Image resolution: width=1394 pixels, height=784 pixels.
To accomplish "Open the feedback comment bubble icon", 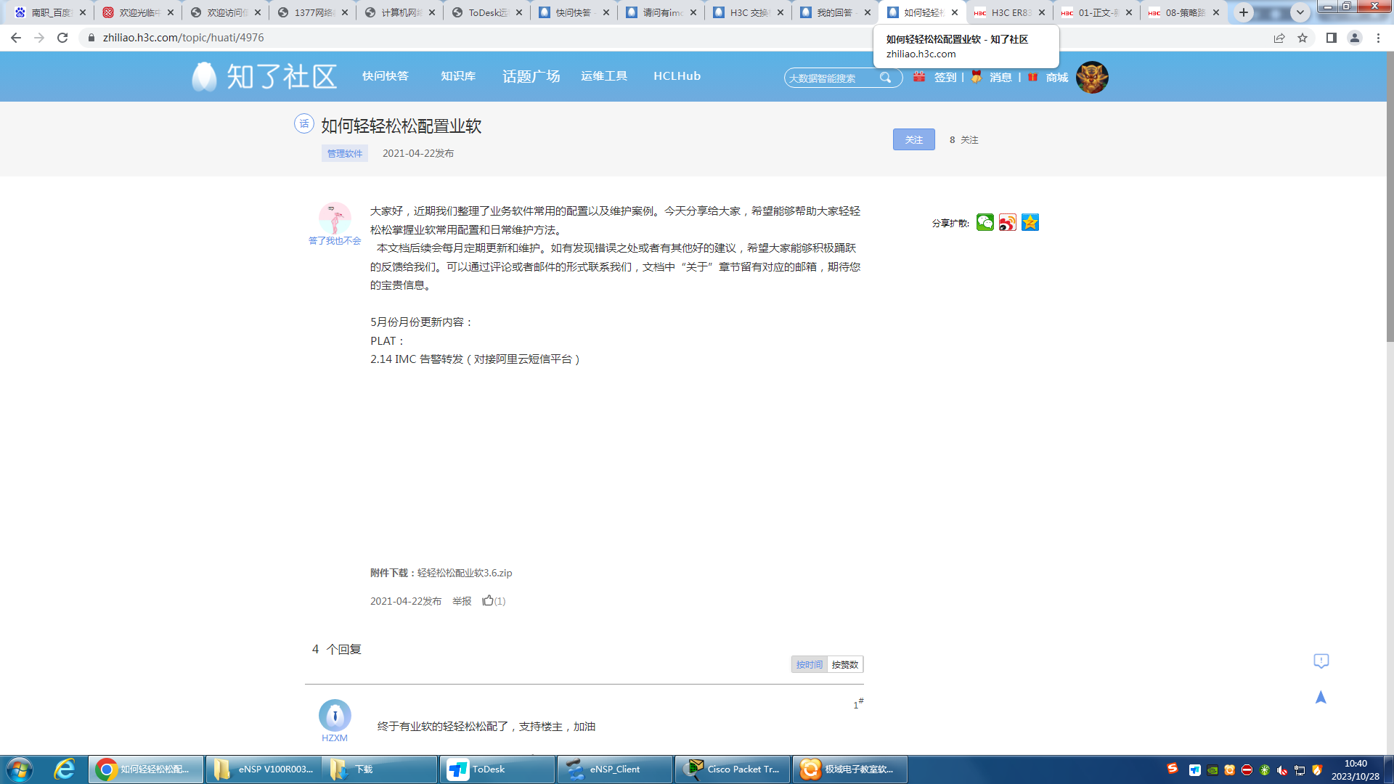I will (1321, 661).
